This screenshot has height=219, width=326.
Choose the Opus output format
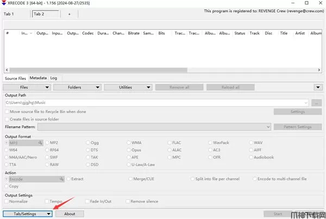pyautogui.click(x=129, y=150)
